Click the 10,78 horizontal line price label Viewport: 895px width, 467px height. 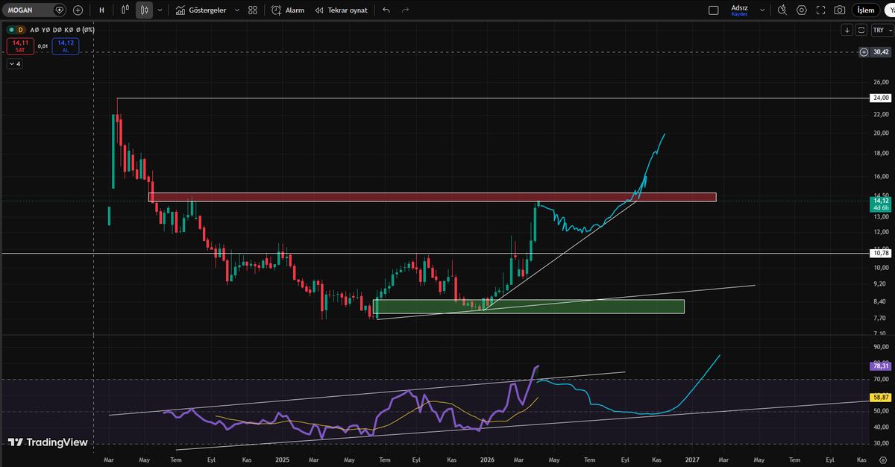point(881,254)
